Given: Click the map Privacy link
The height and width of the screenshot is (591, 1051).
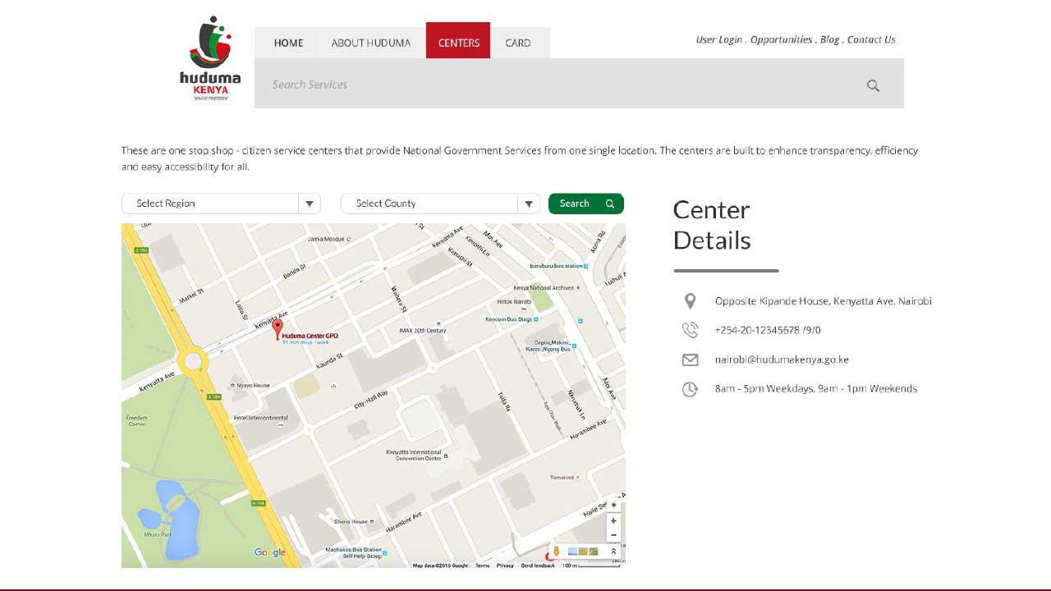Looking at the screenshot, I should [x=505, y=566].
